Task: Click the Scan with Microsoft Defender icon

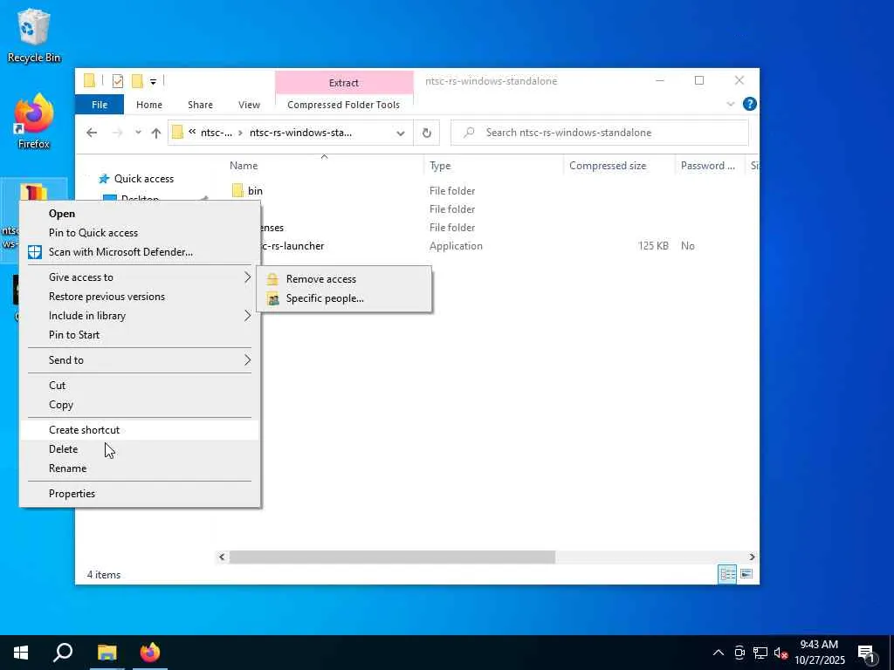Action: point(35,252)
